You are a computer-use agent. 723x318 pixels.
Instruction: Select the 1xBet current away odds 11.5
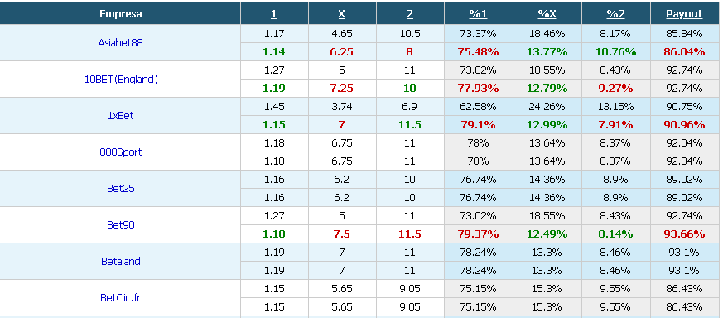[409, 124]
